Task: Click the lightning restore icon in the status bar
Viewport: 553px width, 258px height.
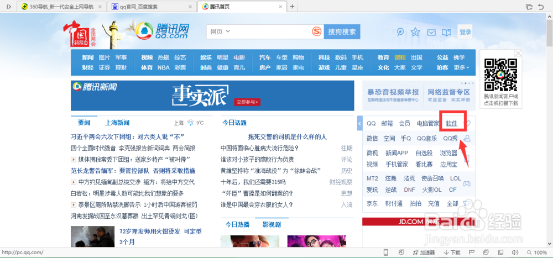Action: pyautogui.click(x=401, y=252)
